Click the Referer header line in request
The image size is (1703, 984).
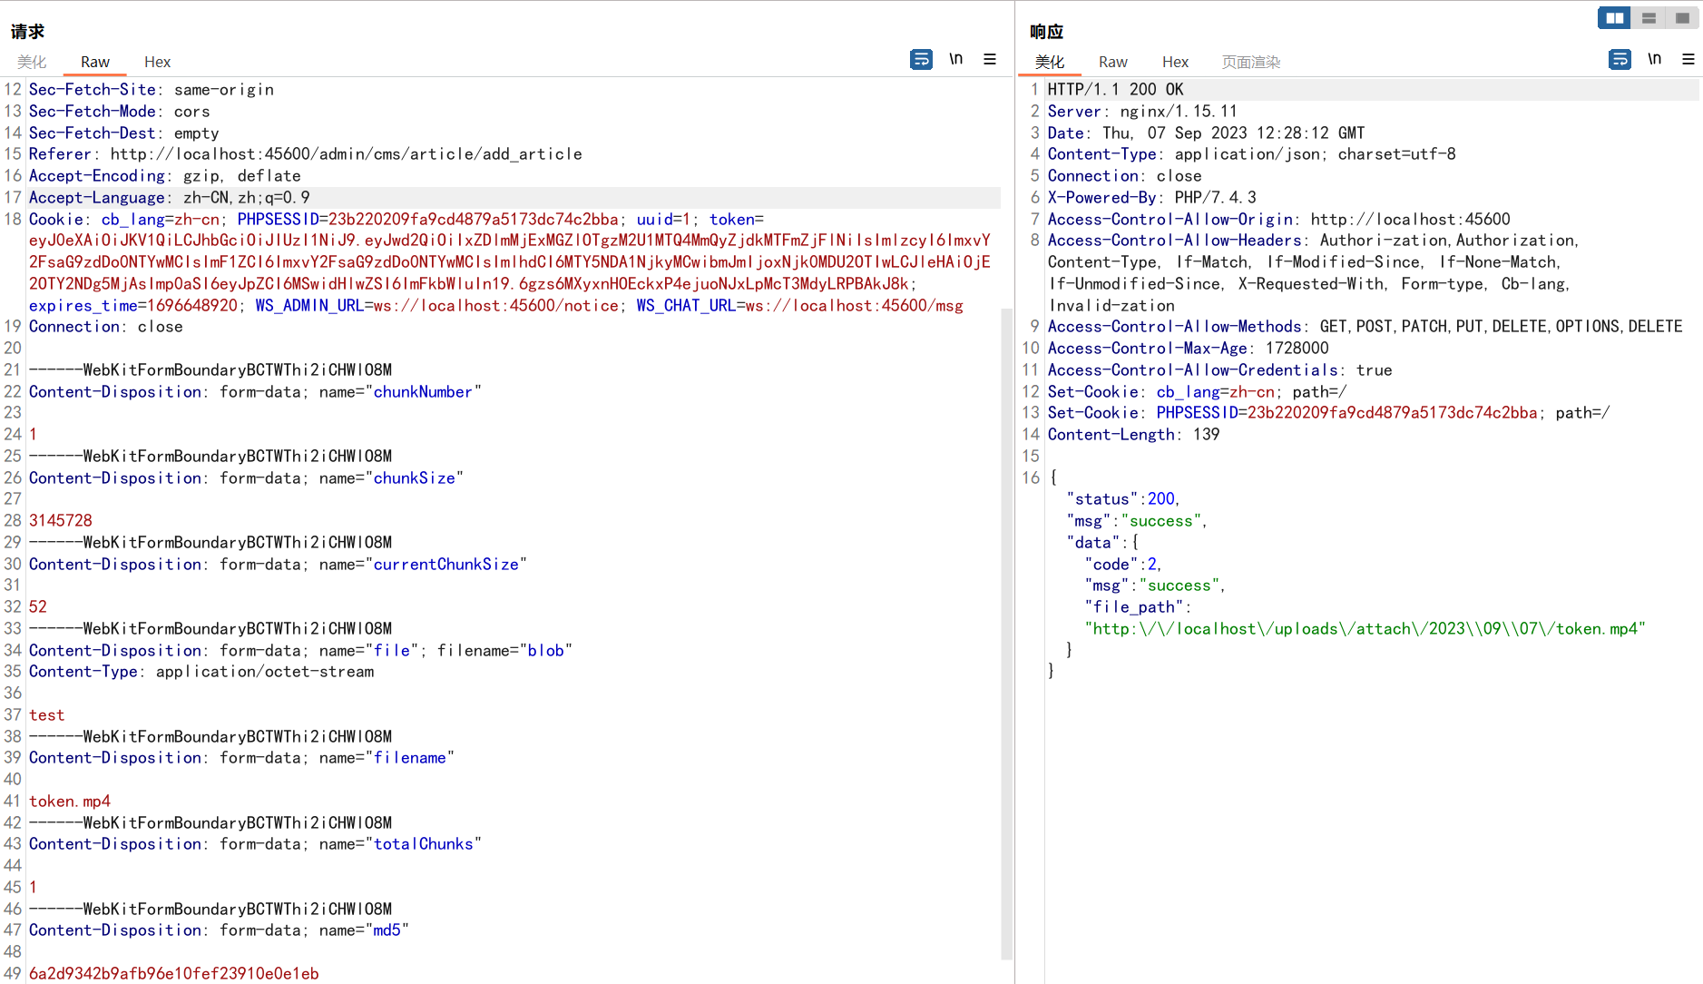pos(306,154)
